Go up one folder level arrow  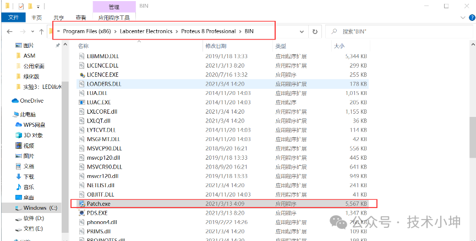42,31
